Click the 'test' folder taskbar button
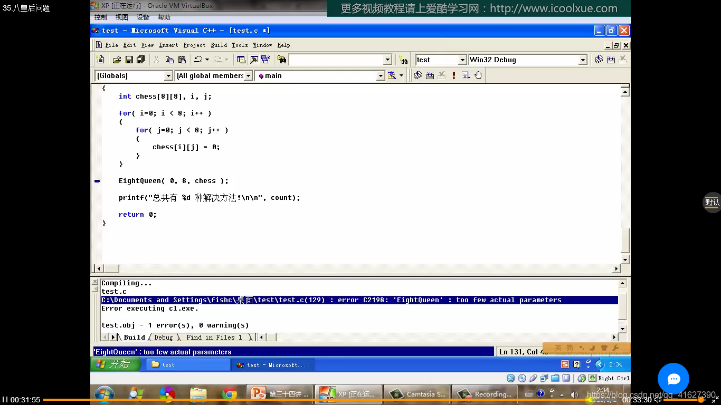Image resolution: width=721 pixels, height=405 pixels. coord(188,364)
